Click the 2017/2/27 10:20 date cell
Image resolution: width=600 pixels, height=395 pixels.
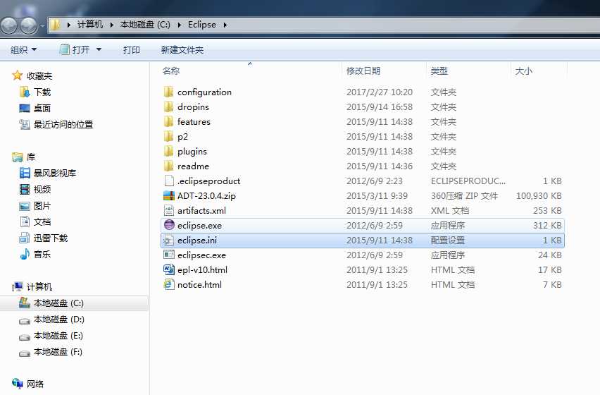(x=380, y=92)
